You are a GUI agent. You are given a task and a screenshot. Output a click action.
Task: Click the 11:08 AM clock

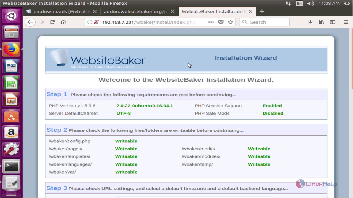pos(329,3)
